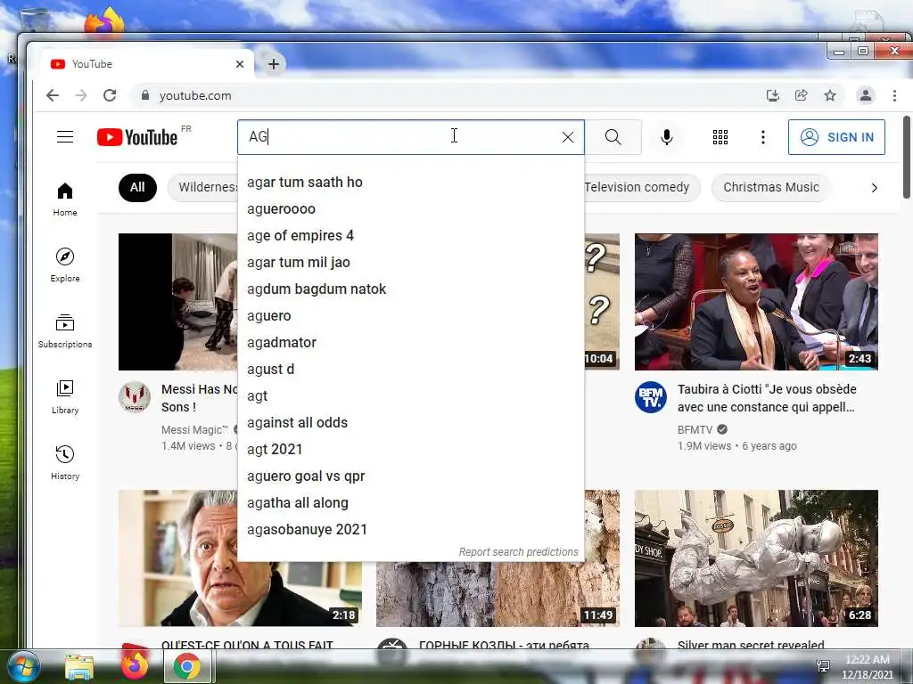Open Explore in the sidebar

click(64, 265)
